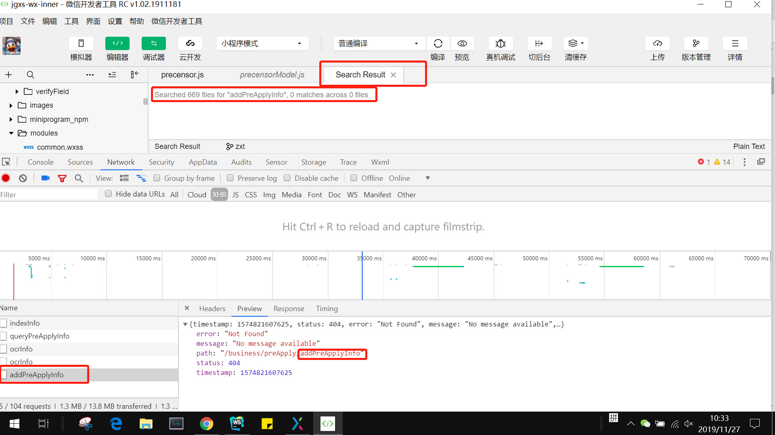The image size is (775, 435).
Task: Click the compile (编译) refresh icon
Action: coord(438,44)
